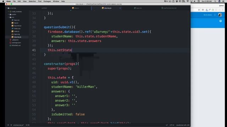Open the Edit menu

19,1
